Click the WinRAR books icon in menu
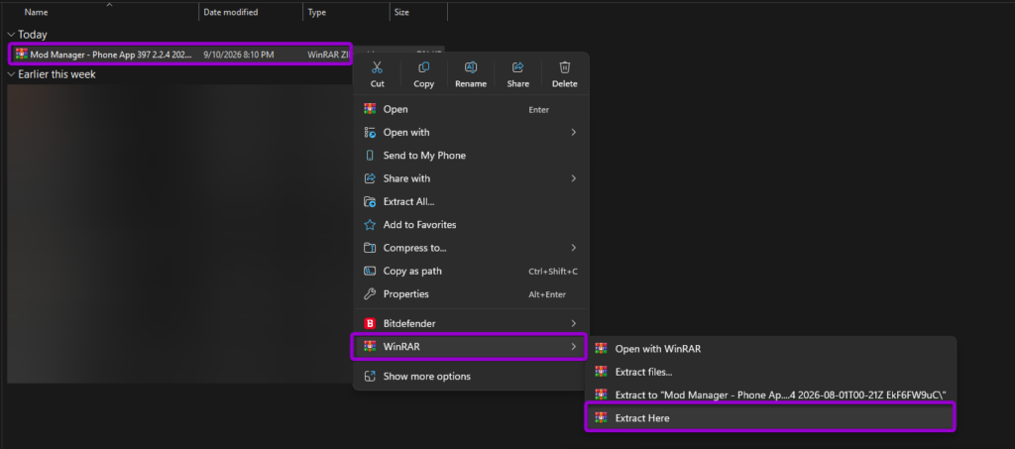Image resolution: width=1015 pixels, height=449 pixels. (371, 347)
